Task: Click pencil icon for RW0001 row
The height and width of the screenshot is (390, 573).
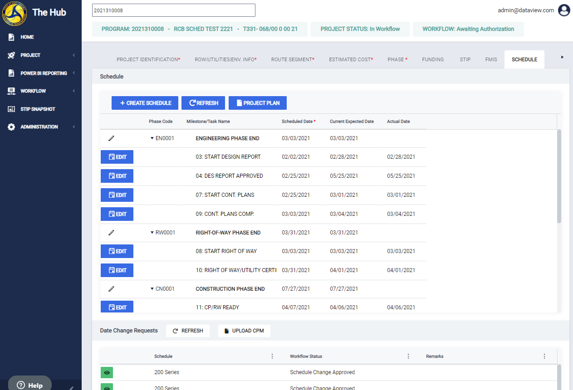Action: [112, 233]
